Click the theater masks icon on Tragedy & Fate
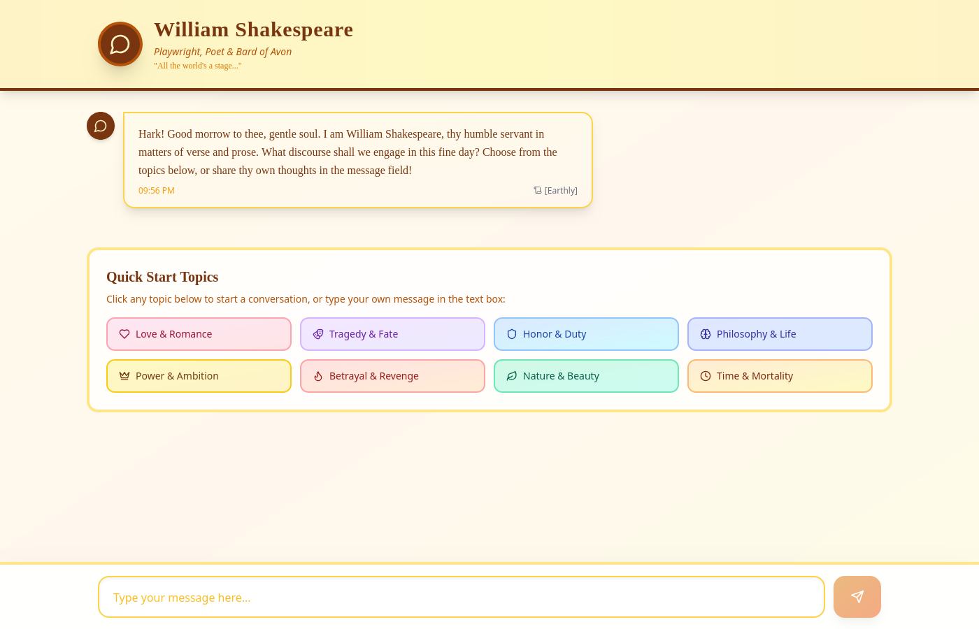This screenshot has width=979, height=629. 318,334
